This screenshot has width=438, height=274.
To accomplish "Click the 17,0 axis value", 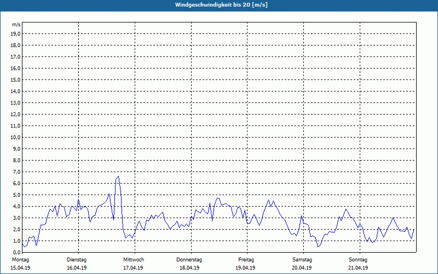I will click(16, 57).
